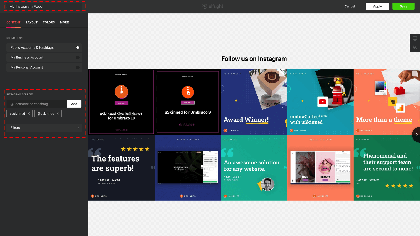Click the paint bucket background icon
The height and width of the screenshot is (236, 420).
(415, 47)
